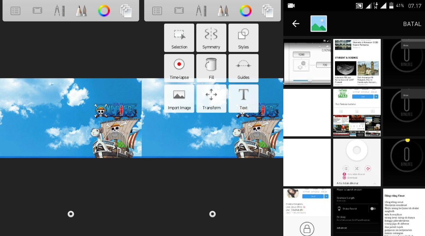425x236 pixels.
Task: Tap the gallery picture icon in the header
Action: tap(319, 24)
